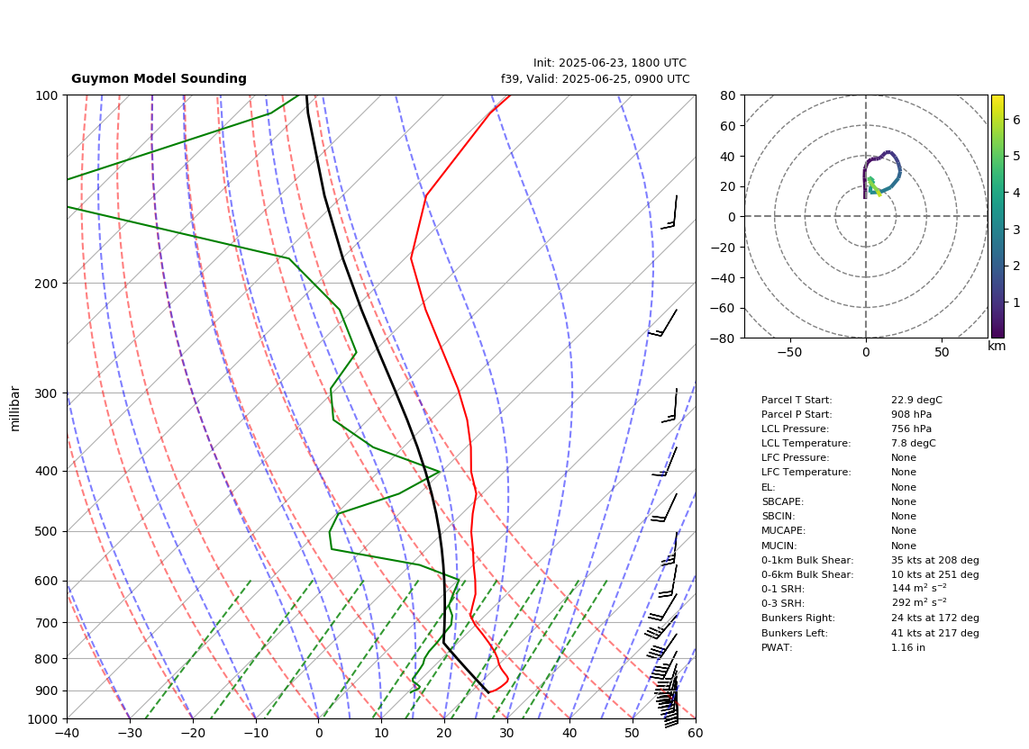Click the "LCL Temperature:" label
Viewport: 1029px width, 749px height.
[x=806, y=443]
